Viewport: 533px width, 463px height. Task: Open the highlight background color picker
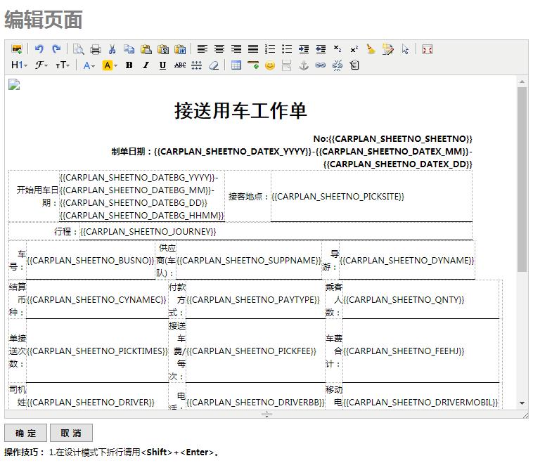[110, 65]
